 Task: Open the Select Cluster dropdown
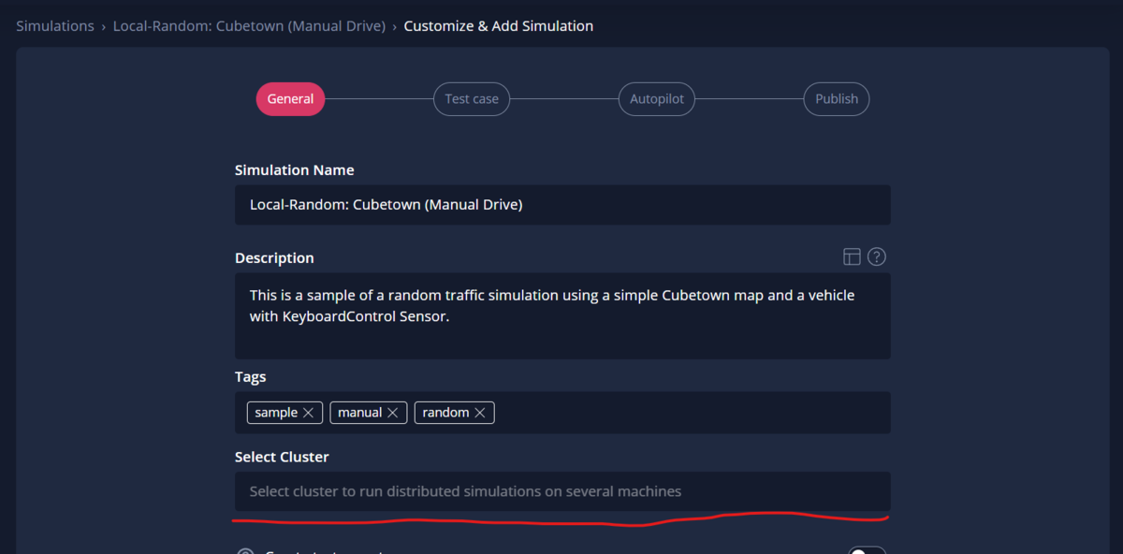click(562, 491)
